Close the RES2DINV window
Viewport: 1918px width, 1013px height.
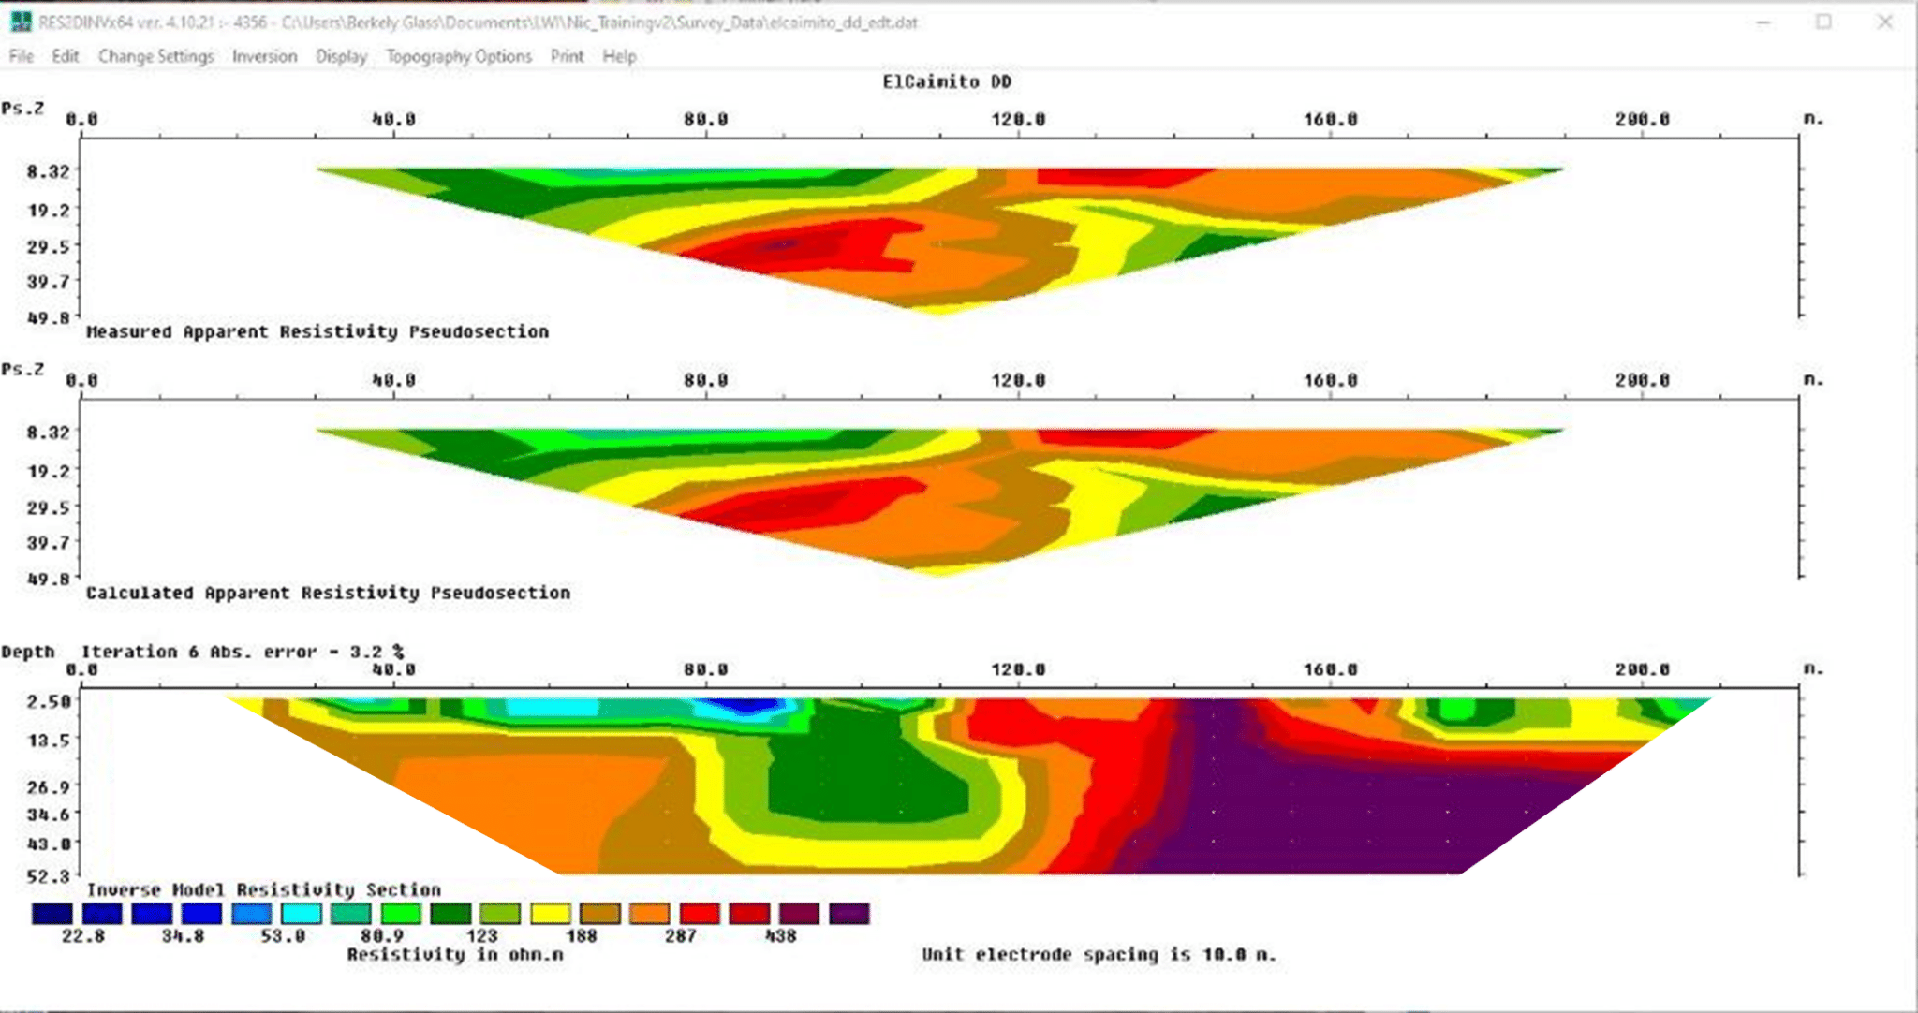1885,22
